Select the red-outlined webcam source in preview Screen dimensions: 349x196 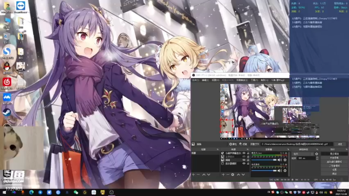227,126
